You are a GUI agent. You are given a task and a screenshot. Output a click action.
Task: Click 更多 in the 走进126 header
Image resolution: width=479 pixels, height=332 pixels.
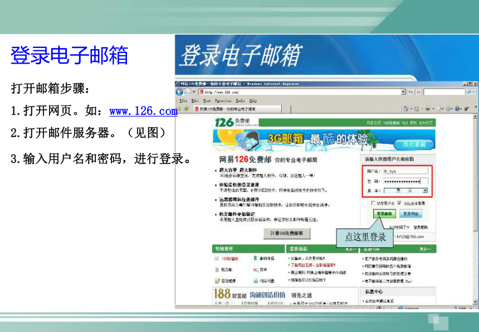click(425, 249)
